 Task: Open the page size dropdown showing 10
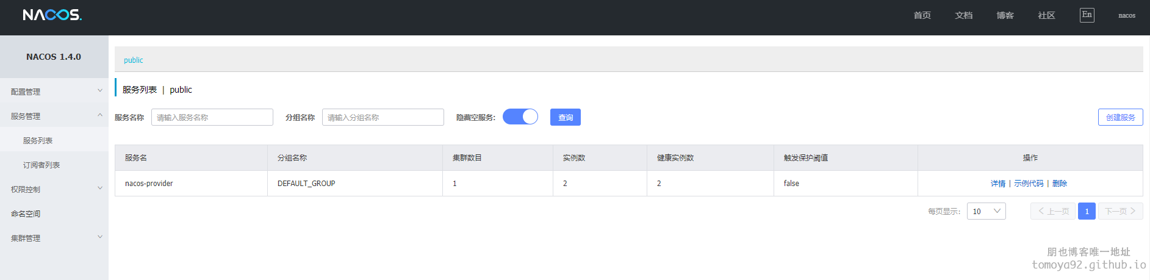coord(986,211)
